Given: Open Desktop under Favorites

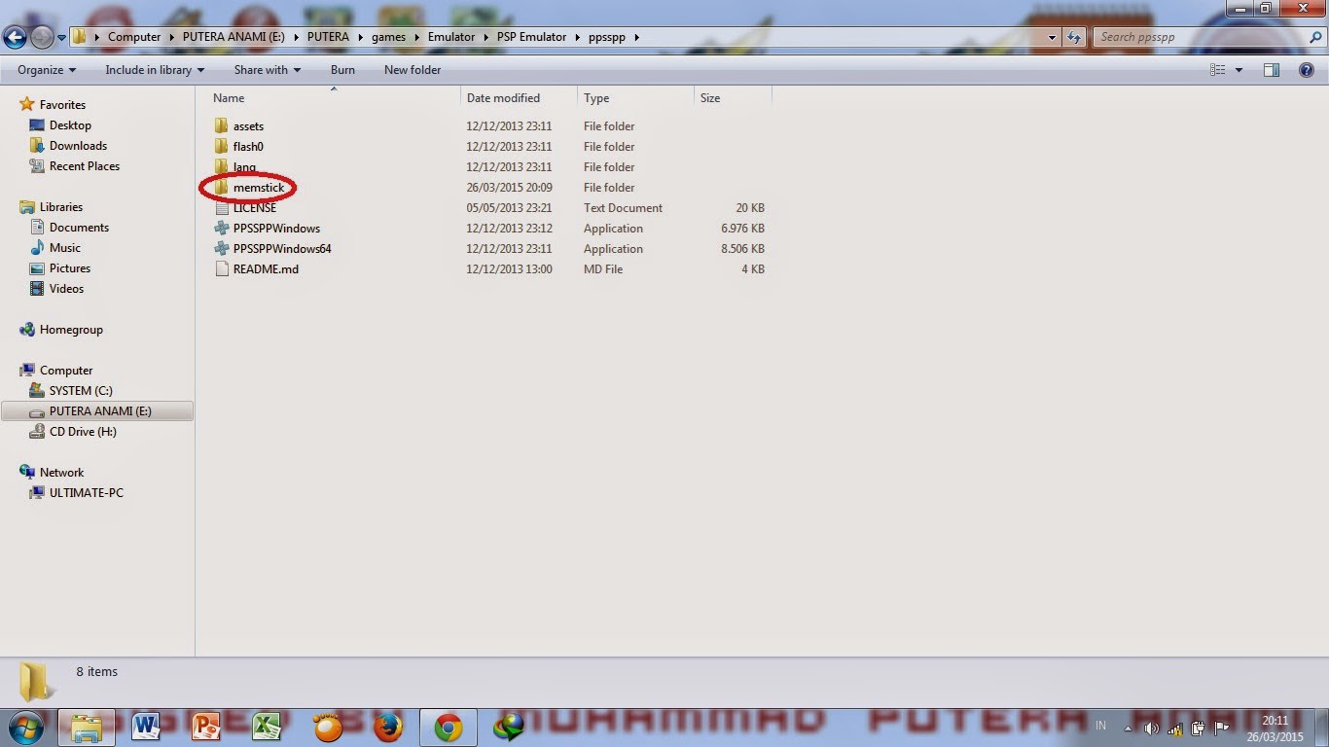Looking at the screenshot, I should coord(70,125).
